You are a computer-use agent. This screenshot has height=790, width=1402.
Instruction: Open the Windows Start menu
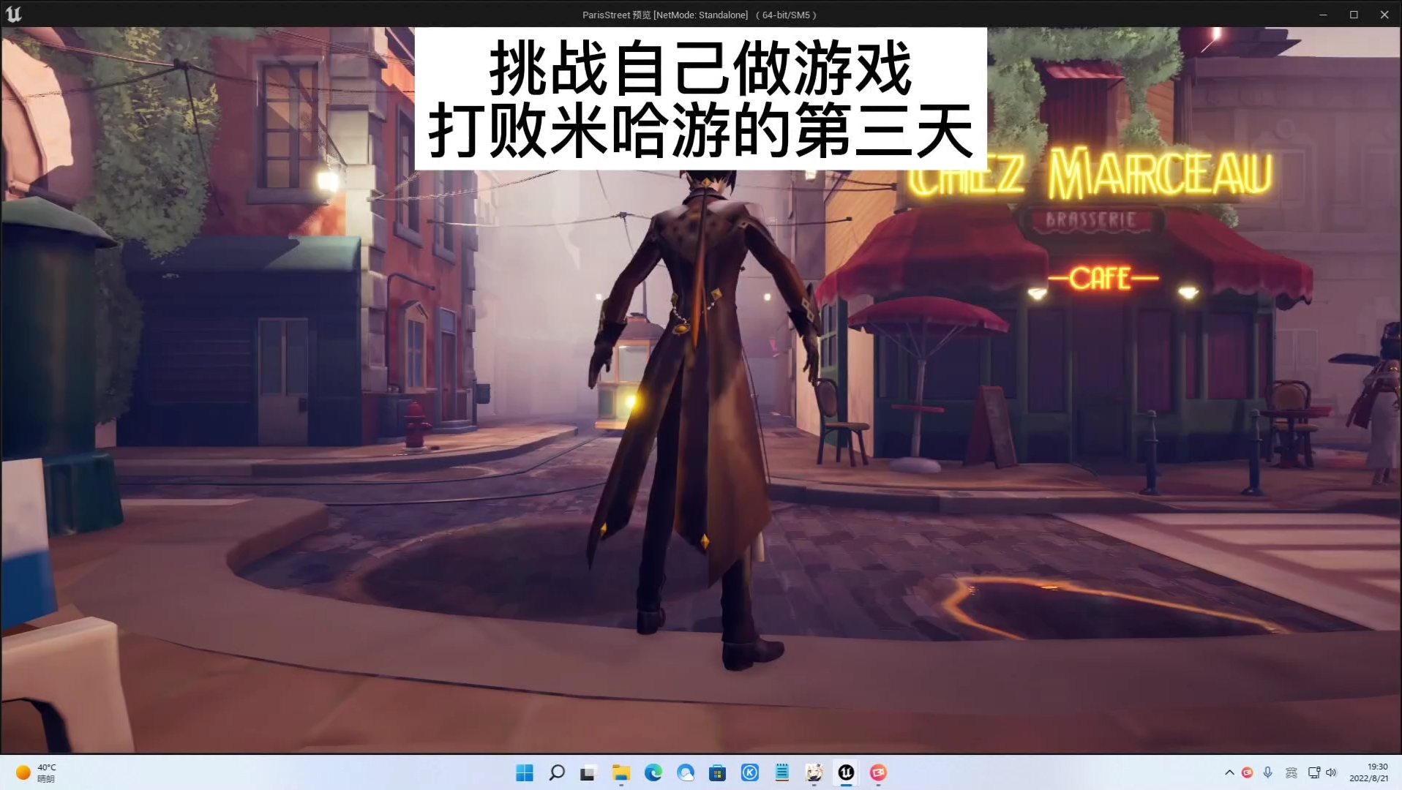coord(525,772)
